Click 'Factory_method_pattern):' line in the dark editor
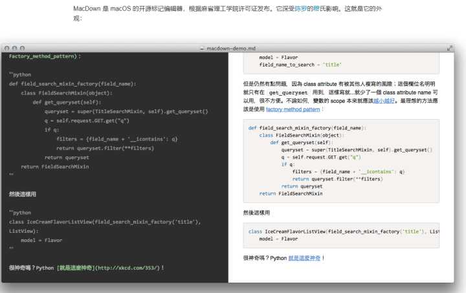 45,56
